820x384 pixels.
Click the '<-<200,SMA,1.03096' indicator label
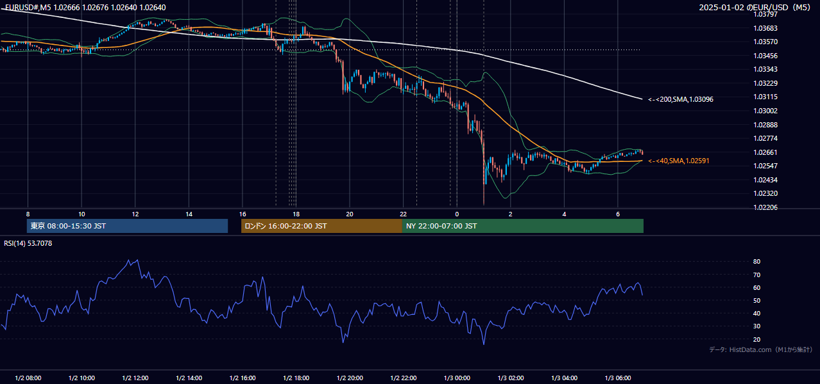click(x=680, y=99)
